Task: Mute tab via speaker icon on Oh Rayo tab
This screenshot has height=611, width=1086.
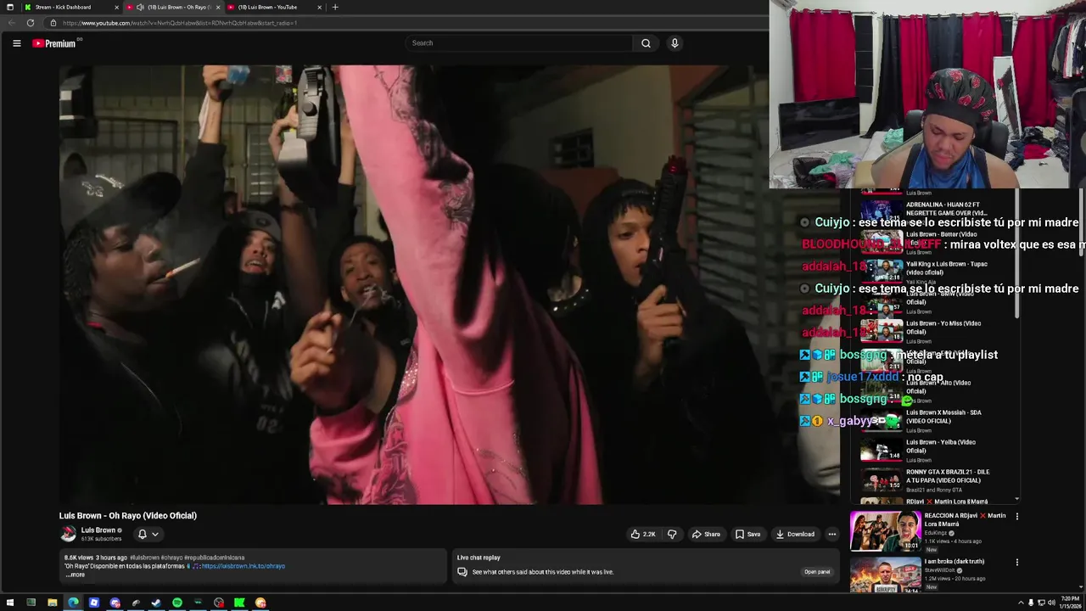Action: 140,7
